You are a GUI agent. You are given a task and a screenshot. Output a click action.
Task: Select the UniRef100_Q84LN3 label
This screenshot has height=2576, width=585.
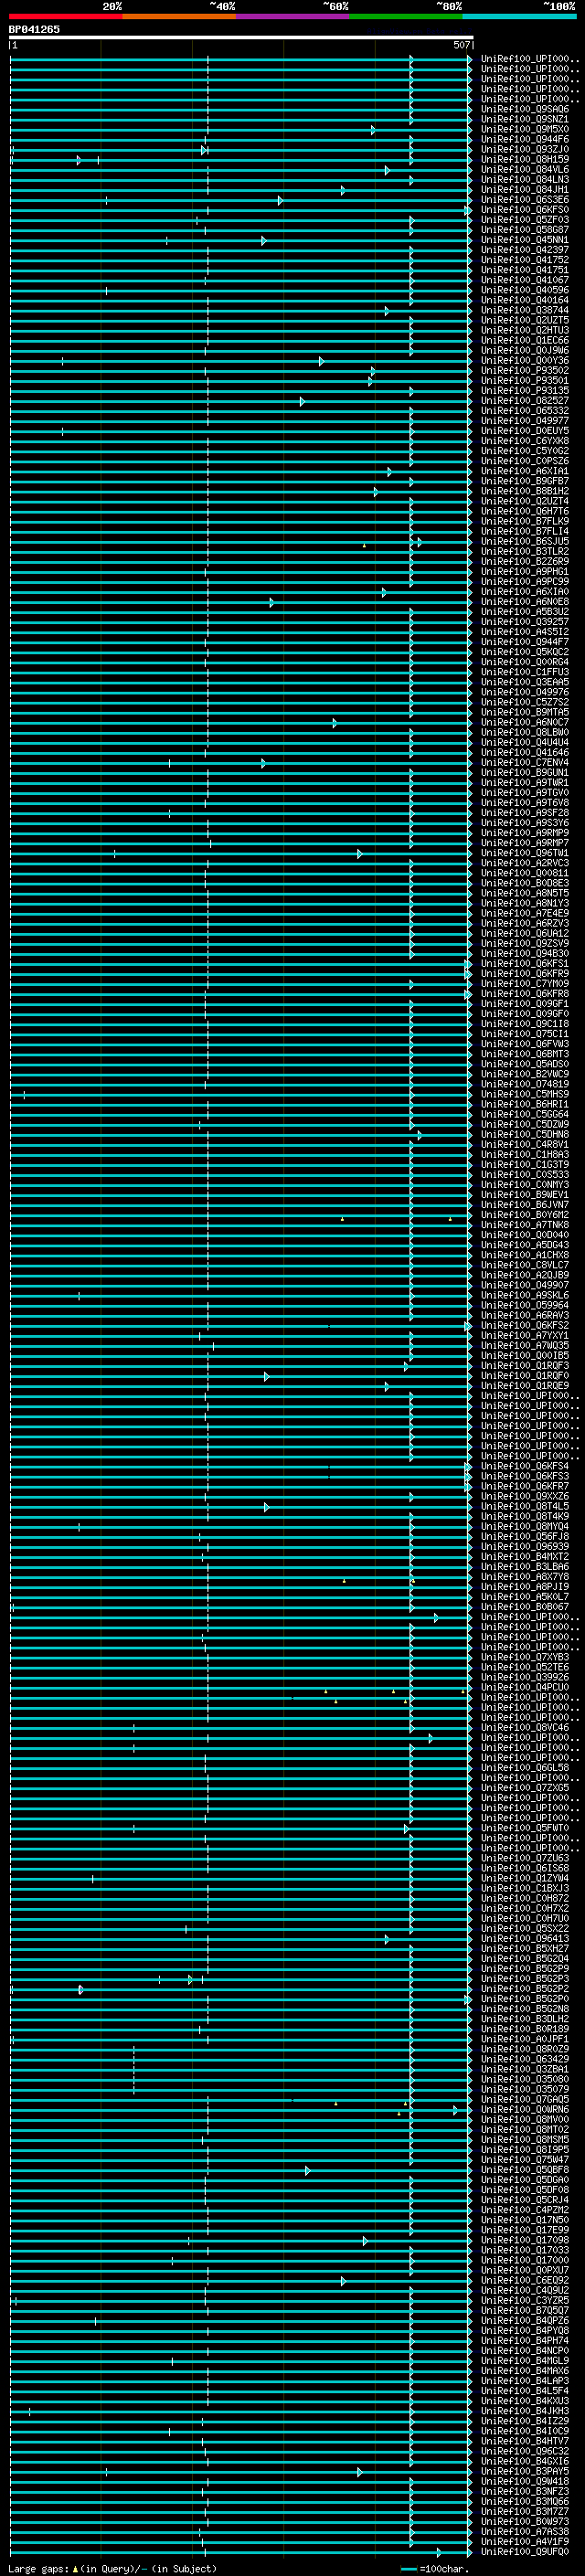(524, 179)
